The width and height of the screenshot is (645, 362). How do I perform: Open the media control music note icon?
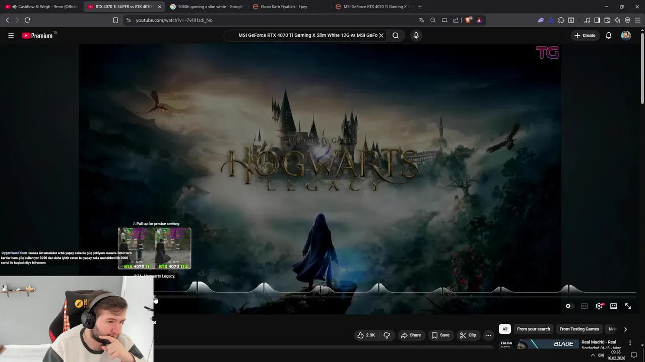point(587,20)
